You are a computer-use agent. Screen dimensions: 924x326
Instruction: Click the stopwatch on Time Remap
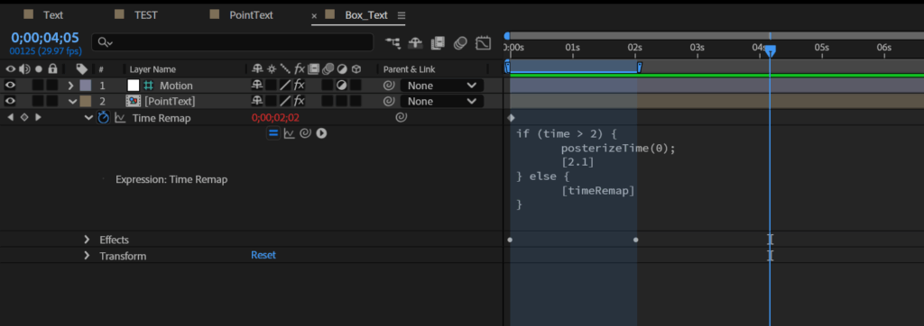[x=104, y=118]
